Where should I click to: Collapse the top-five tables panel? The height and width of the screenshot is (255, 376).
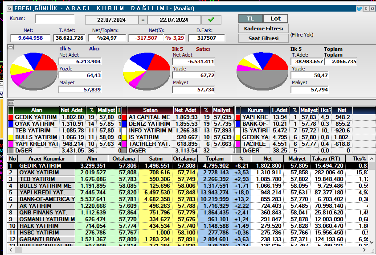11,103
